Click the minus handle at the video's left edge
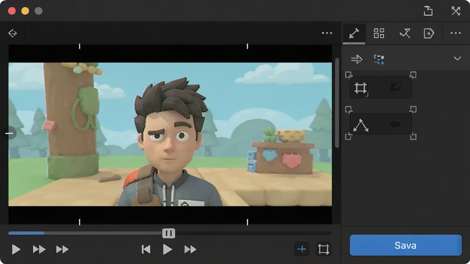This screenshot has height=264, width=470. (x=9, y=133)
